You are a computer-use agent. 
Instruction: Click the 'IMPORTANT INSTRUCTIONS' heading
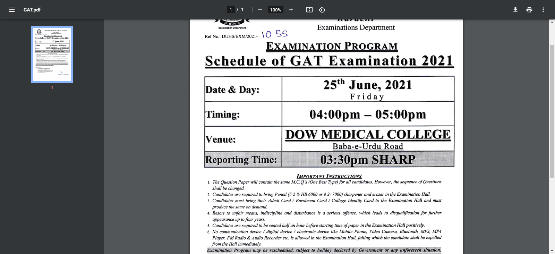pyautogui.click(x=329, y=176)
